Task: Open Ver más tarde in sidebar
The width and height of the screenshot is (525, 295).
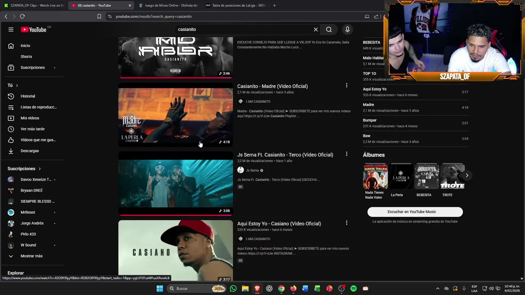Action: point(33,129)
